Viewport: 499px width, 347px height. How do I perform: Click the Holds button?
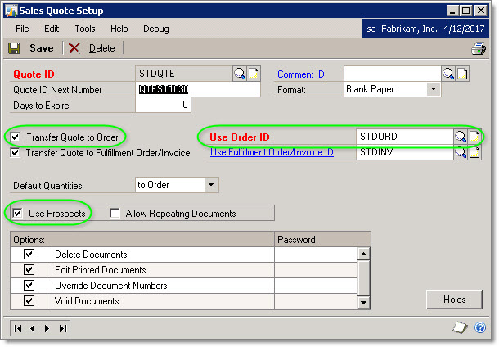coord(455,300)
